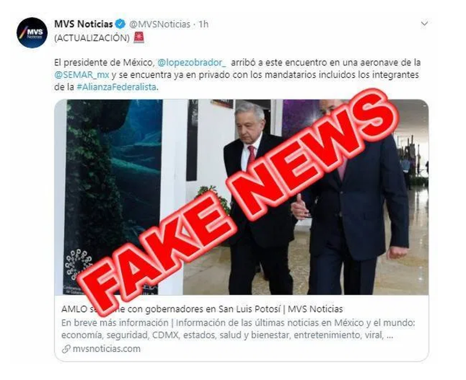
Task: Click the red siren emoji
Action: click(139, 38)
